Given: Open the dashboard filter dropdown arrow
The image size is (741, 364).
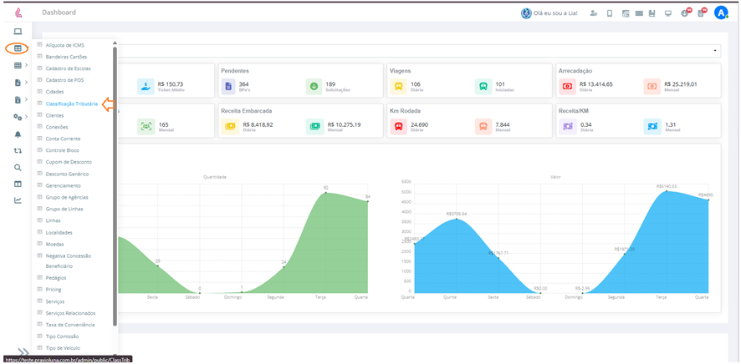Looking at the screenshot, I should click(715, 50).
